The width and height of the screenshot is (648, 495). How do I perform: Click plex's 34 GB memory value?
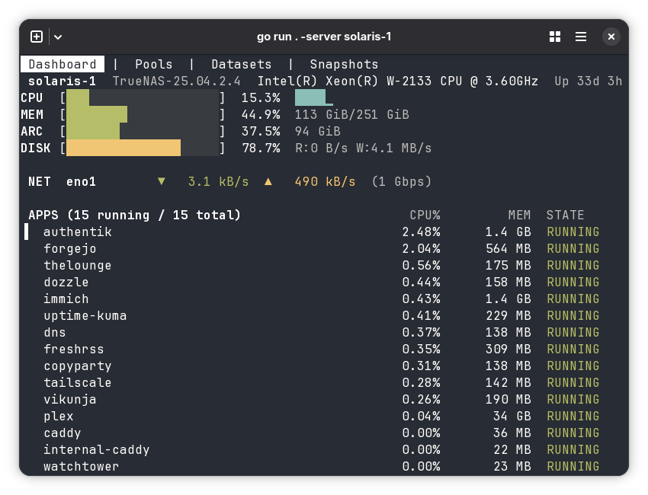pyautogui.click(x=512, y=416)
